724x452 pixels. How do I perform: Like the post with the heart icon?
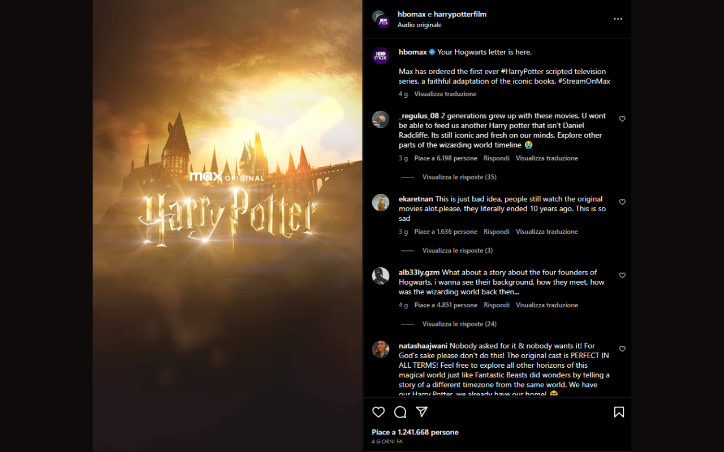coord(378,412)
